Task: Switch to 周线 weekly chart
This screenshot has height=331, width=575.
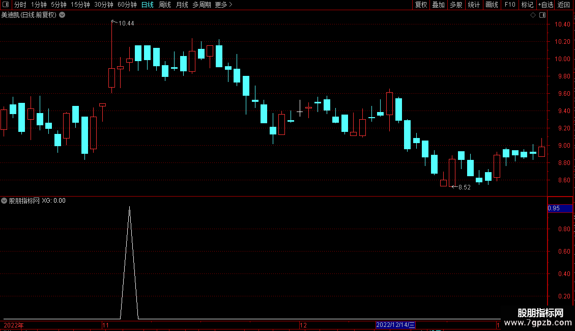Action: 165,5
